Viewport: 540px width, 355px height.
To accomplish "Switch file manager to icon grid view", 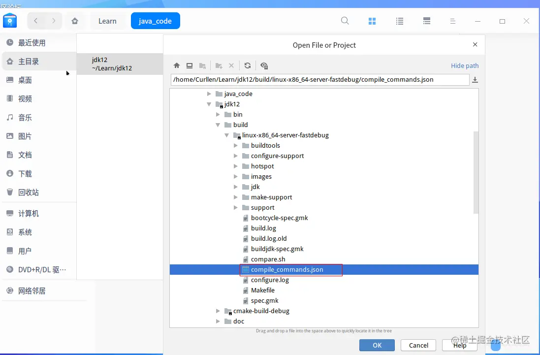I will coord(372,21).
